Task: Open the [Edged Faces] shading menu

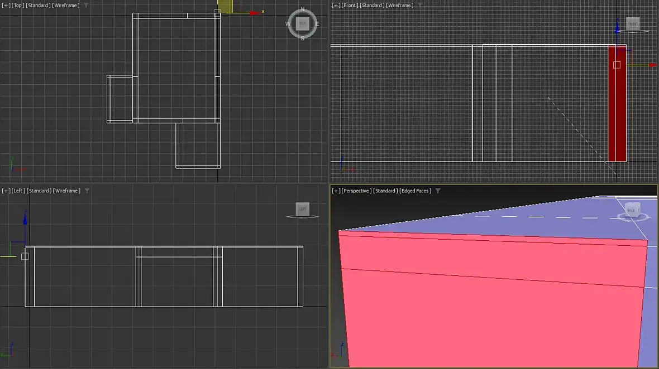Action: tap(416, 191)
